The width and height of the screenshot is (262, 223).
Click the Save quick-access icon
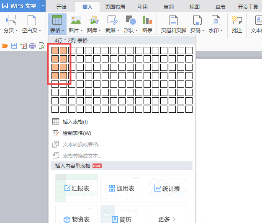pyautogui.click(x=14, y=46)
